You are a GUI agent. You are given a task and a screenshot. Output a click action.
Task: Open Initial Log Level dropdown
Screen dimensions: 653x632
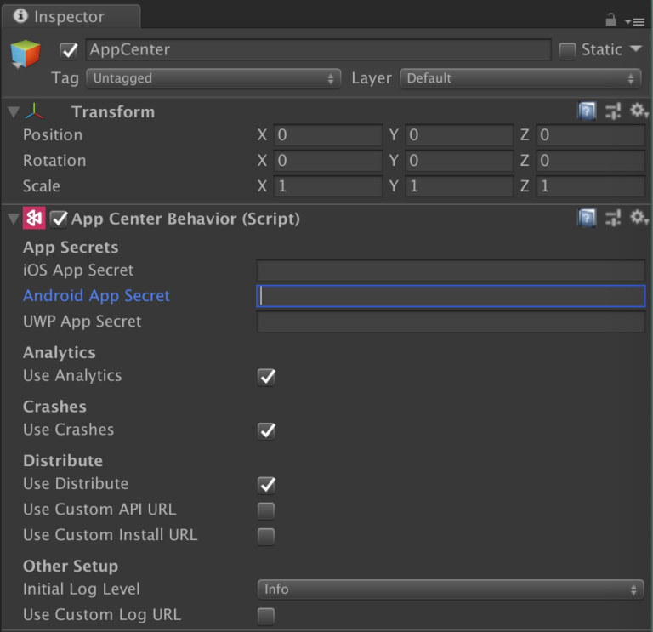pos(451,589)
